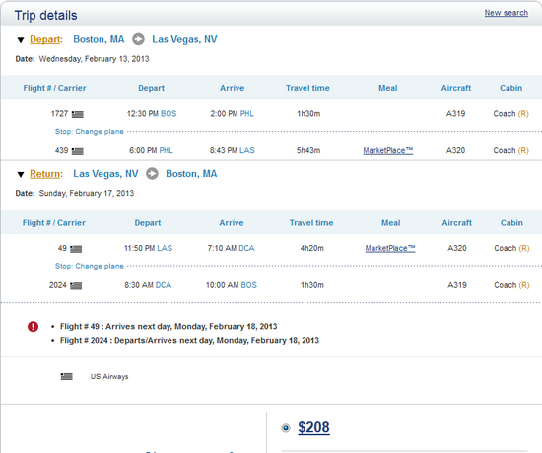Collapse the Return section triangle

[21, 175]
